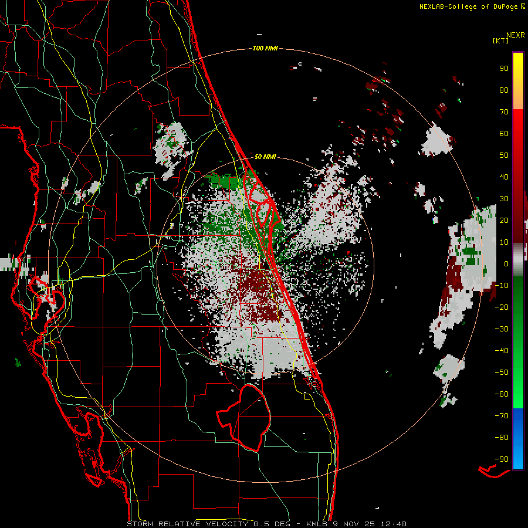Click the NEXLAB-College of DuPage header text

[x=468, y=6]
